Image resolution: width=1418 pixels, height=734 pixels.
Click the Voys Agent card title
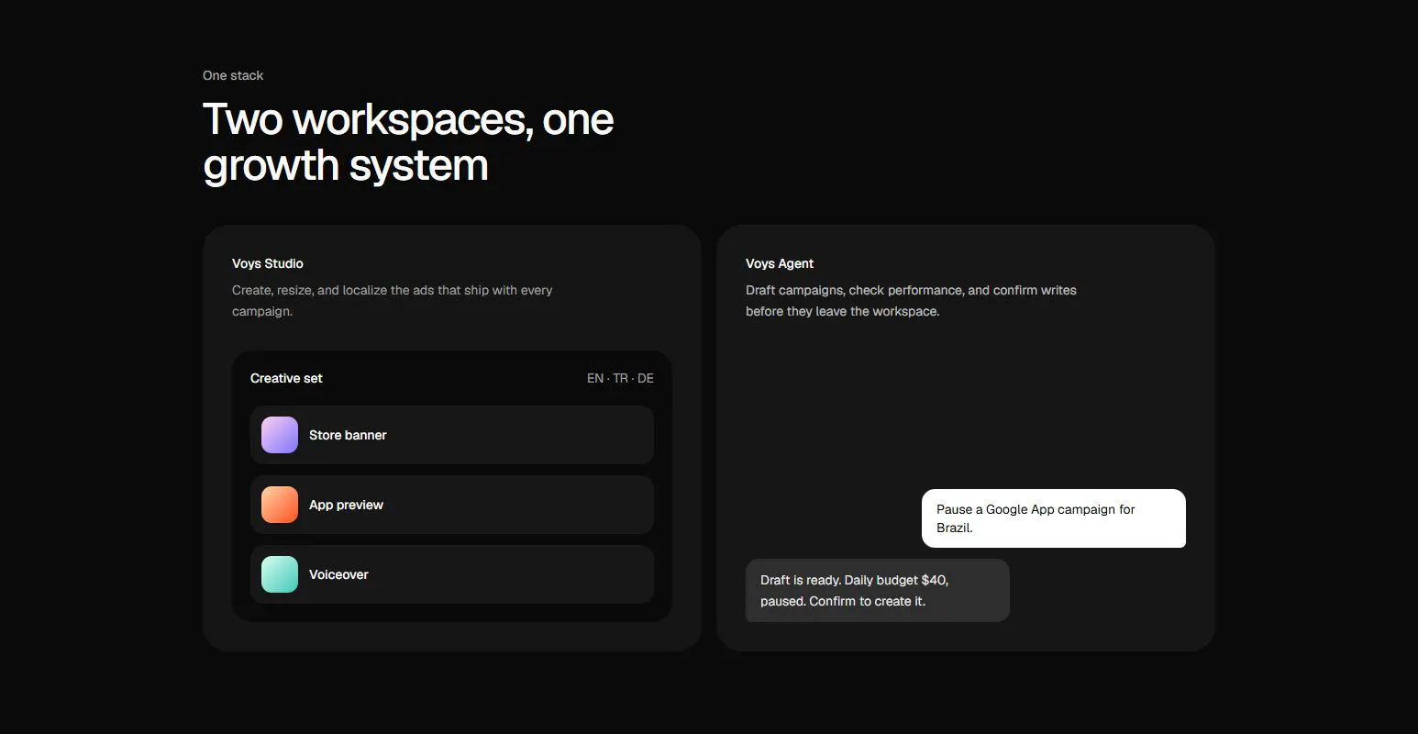click(x=780, y=263)
